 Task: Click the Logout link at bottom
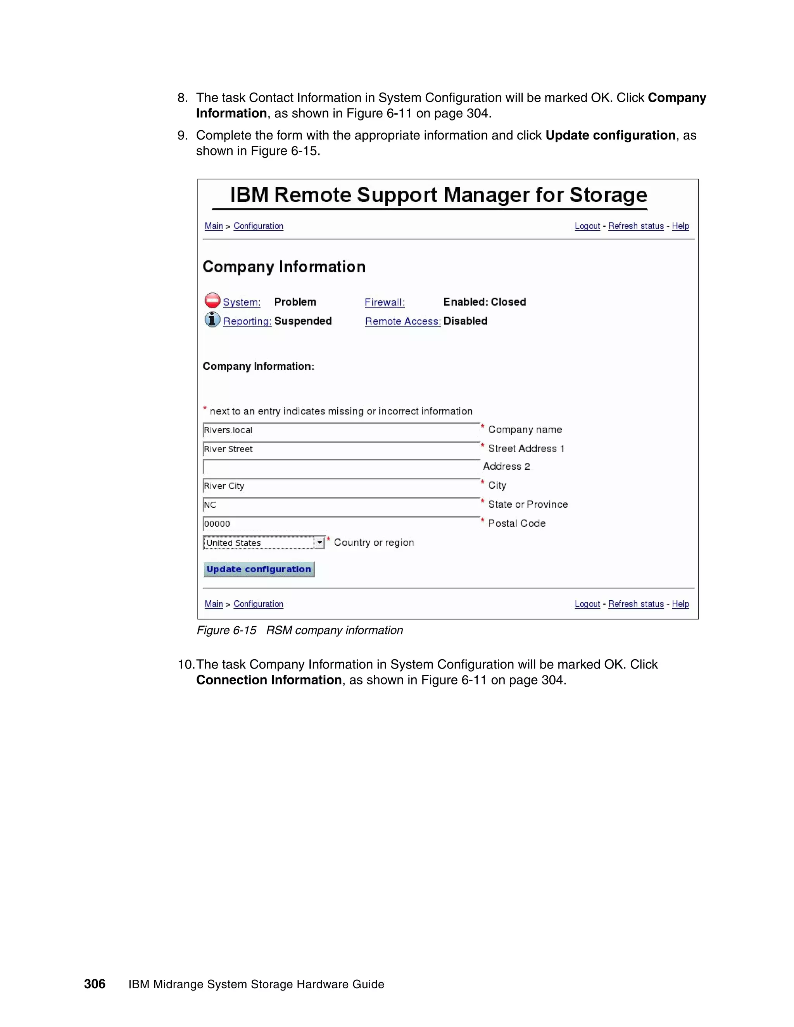pyautogui.click(x=587, y=604)
